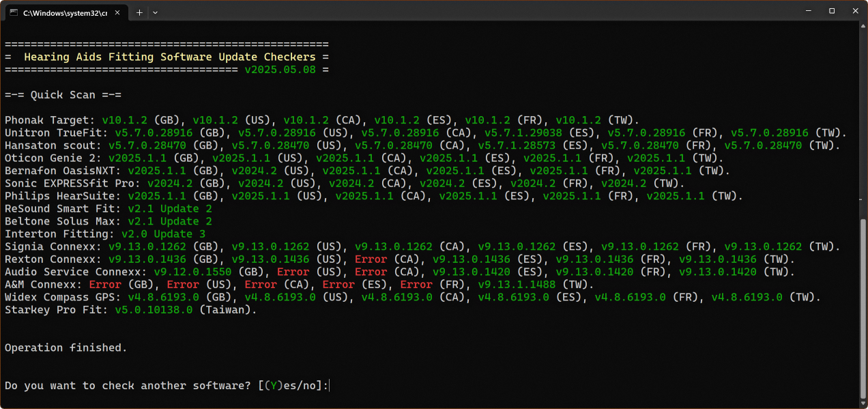This screenshot has width=868, height=409.
Task: Open a new terminal tab with plus button
Action: pyautogui.click(x=139, y=12)
